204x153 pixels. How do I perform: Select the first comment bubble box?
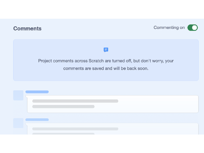click(x=113, y=104)
